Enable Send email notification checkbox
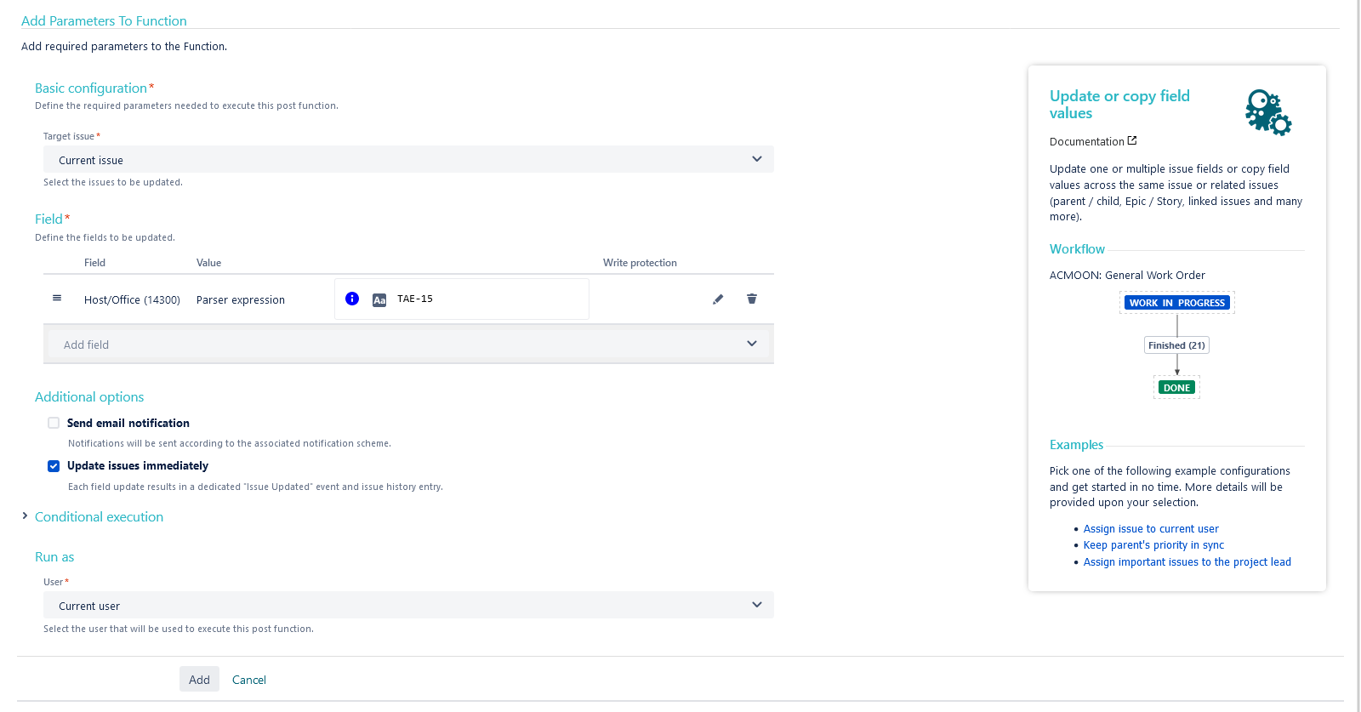This screenshot has width=1361, height=712. [x=54, y=423]
